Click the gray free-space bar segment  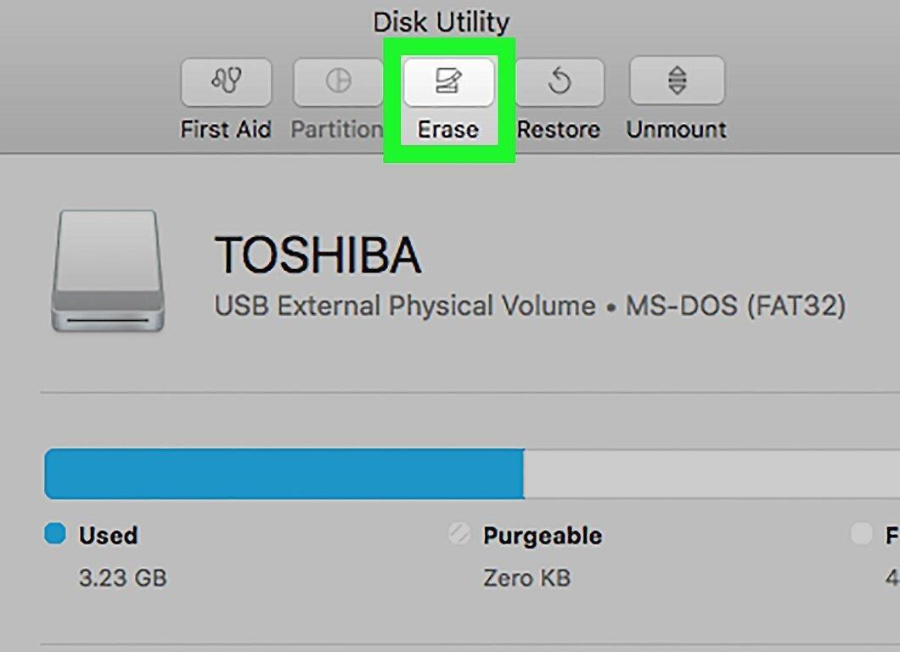click(712, 474)
